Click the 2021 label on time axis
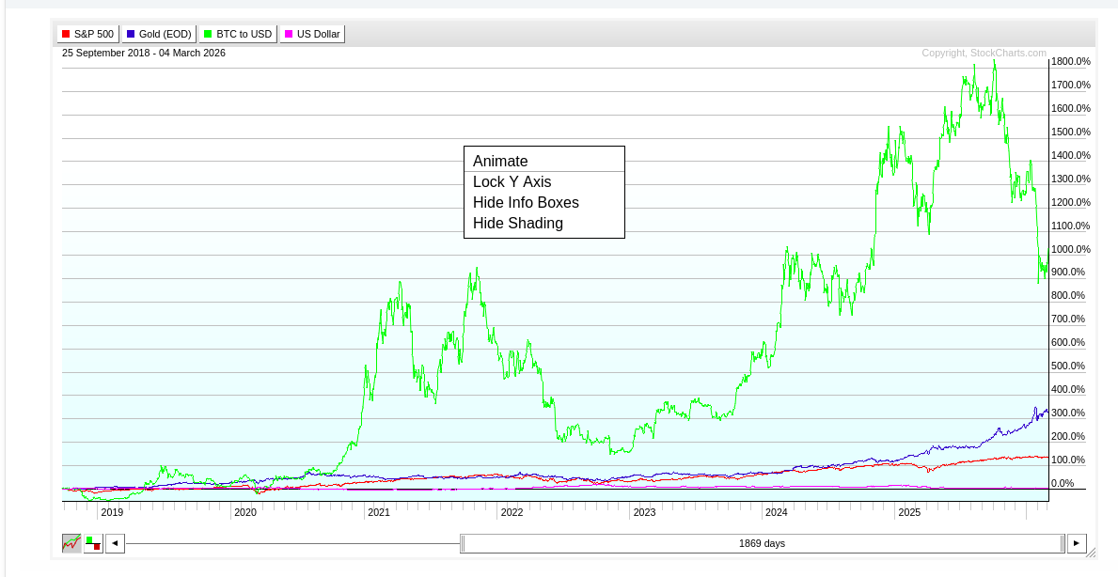 (378, 512)
